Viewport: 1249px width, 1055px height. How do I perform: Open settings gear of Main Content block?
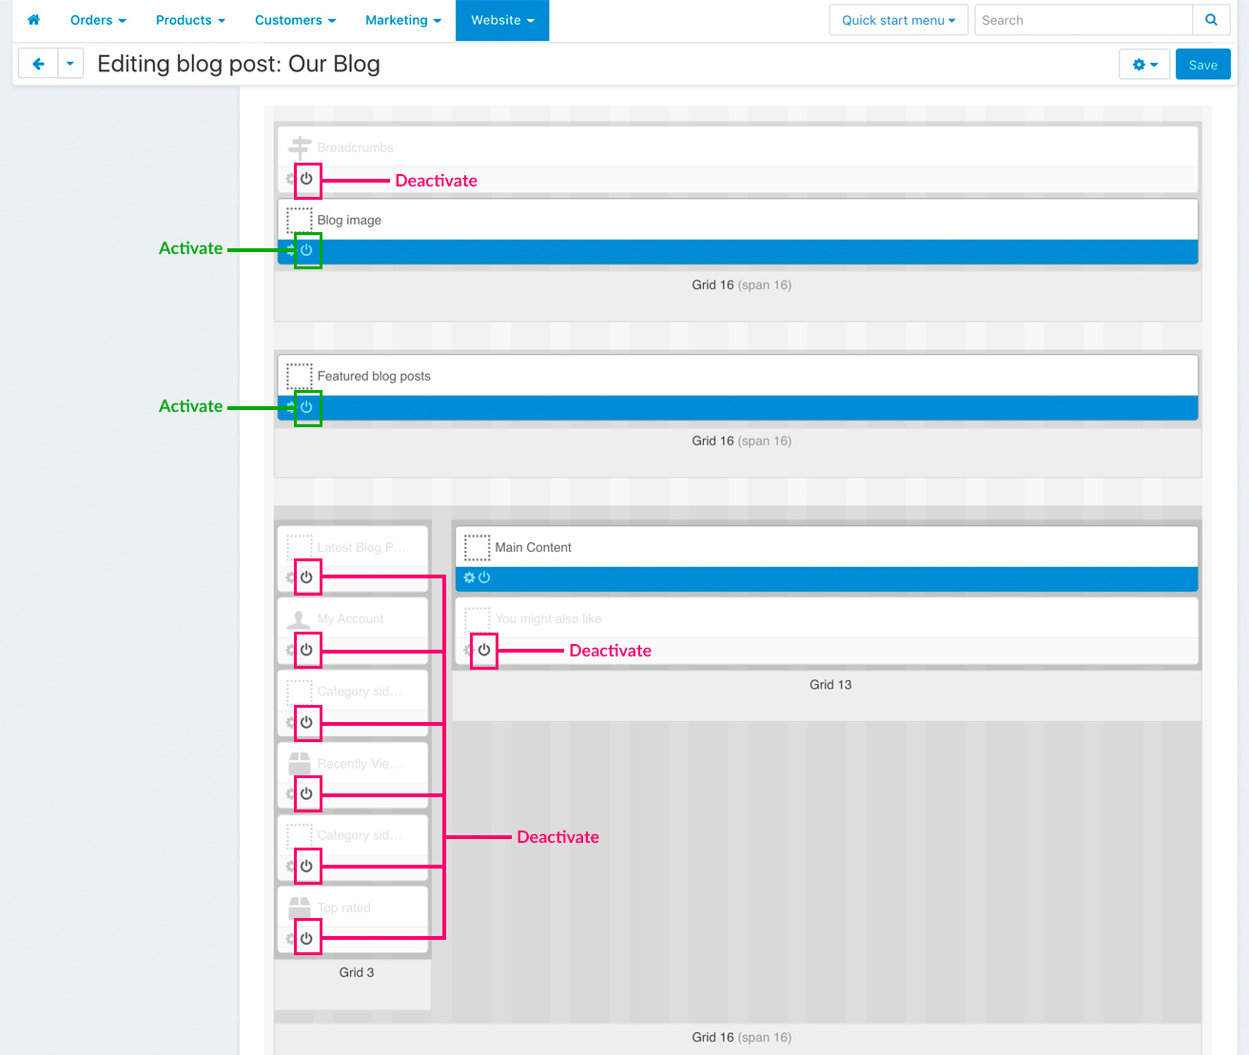pyautogui.click(x=469, y=577)
